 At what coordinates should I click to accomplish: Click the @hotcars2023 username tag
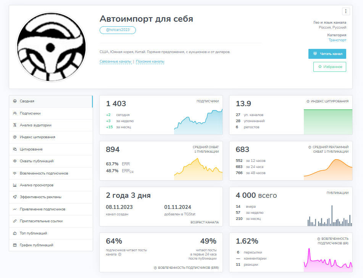tap(118, 30)
